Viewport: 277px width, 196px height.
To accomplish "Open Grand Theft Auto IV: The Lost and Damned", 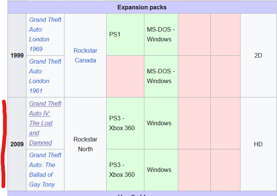I will tap(45, 123).
